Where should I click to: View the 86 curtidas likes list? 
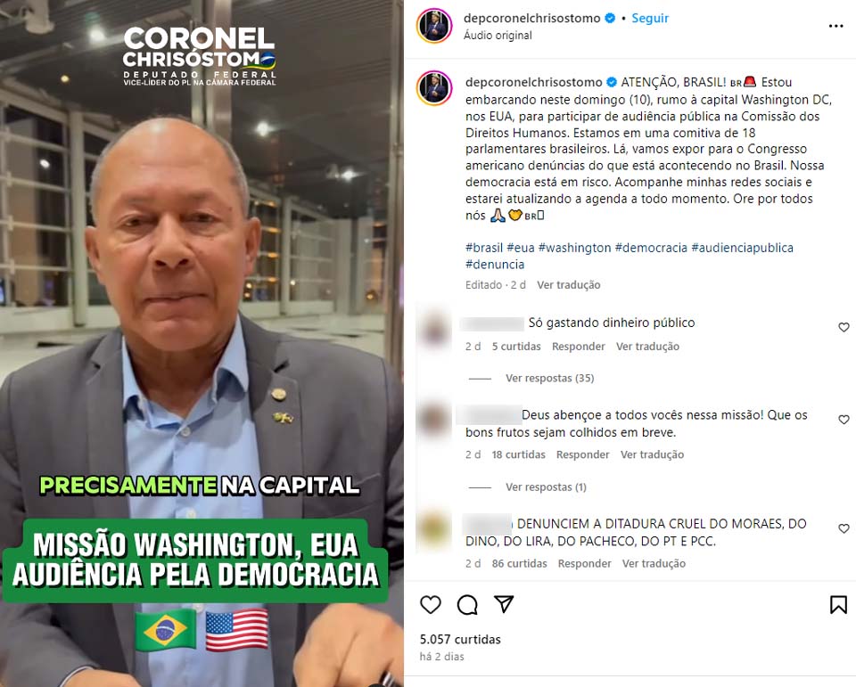point(519,564)
